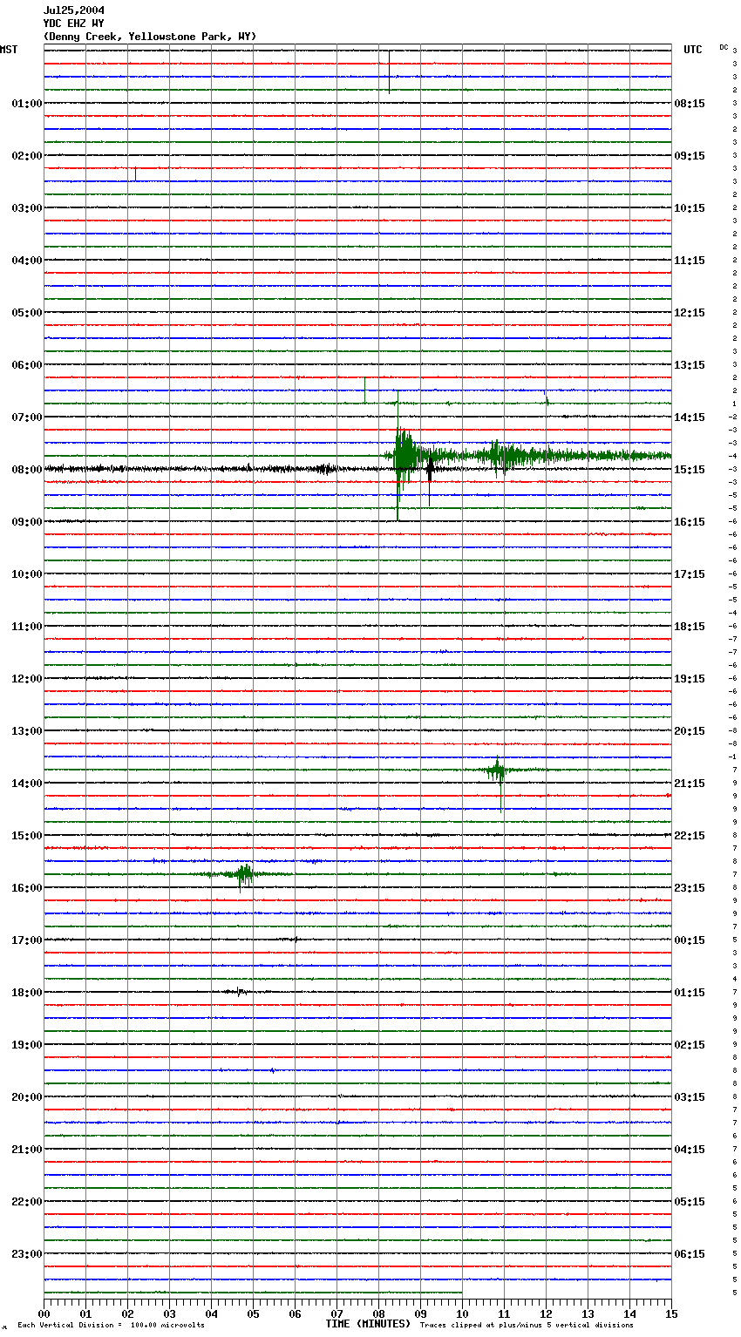Click the "03:00" MST time label

point(27,208)
